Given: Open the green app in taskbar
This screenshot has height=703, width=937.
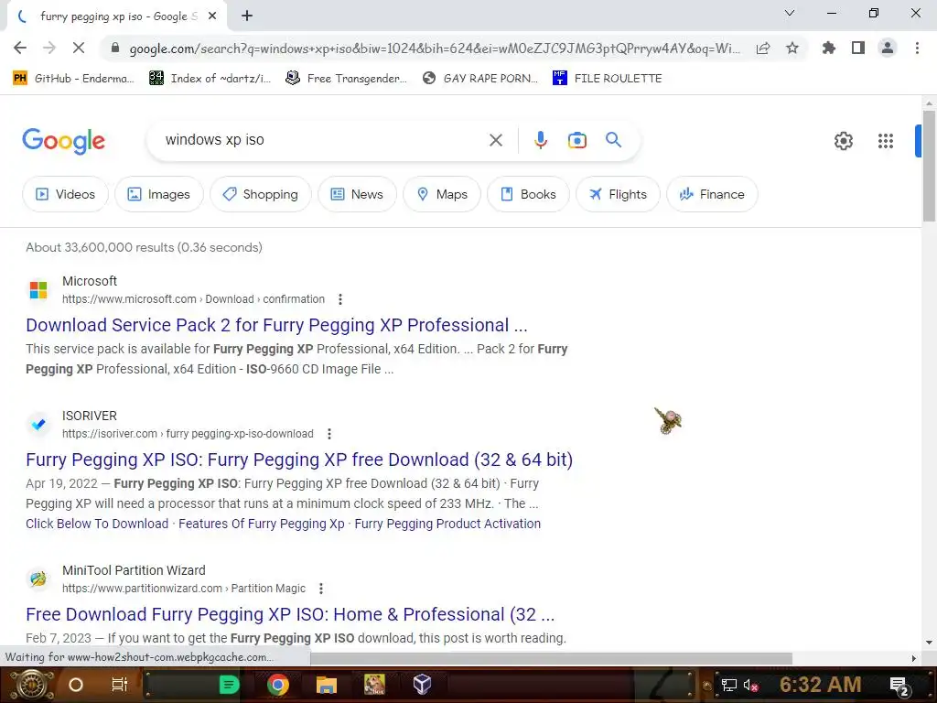Looking at the screenshot, I should [228, 685].
